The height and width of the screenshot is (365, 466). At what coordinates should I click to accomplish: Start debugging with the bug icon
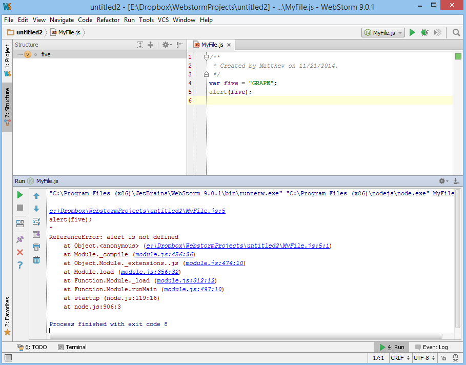click(x=424, y=32)
